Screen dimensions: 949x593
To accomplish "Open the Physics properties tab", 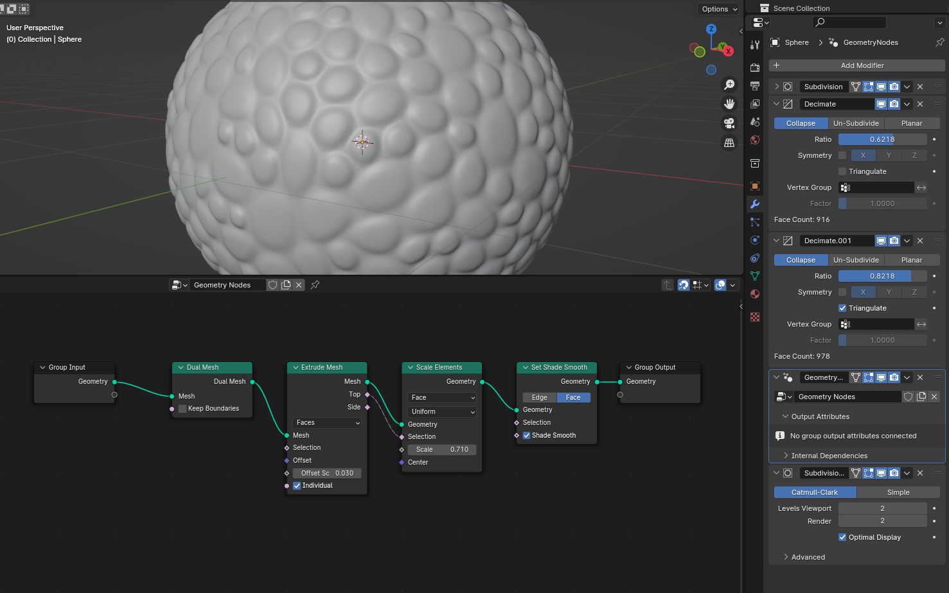I will point(755,240).
